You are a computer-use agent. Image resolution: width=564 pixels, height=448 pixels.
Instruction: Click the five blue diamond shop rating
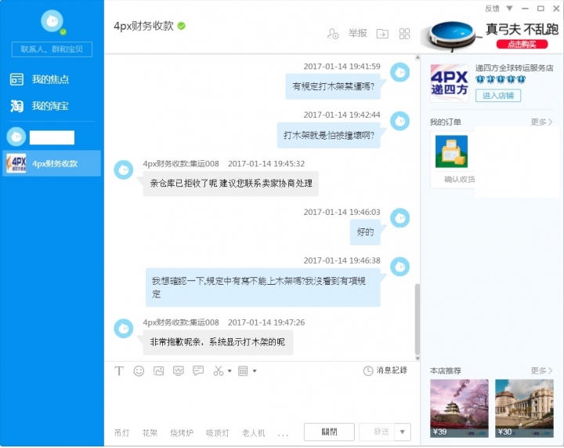click(501, 79)
